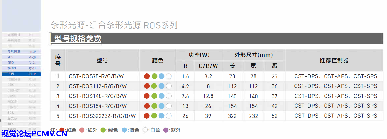This screenshot has height=139, width=387.
Task: Click the green 绿色 legend dot
Action: [103, 130]
